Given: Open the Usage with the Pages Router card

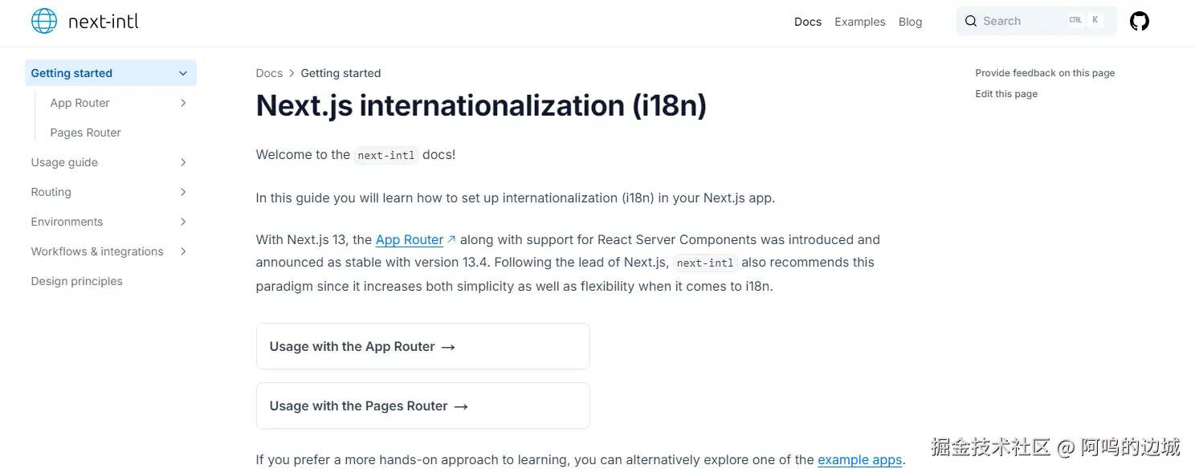Looking at the screenshot, I should point(423,406).
